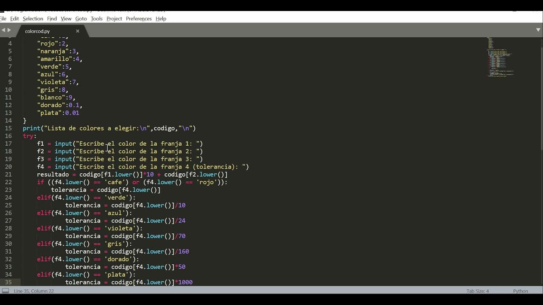Viewport: 543px width, 305px height.
Task: Click the previous tab left arrow
Action: click(x=3, y=30)
